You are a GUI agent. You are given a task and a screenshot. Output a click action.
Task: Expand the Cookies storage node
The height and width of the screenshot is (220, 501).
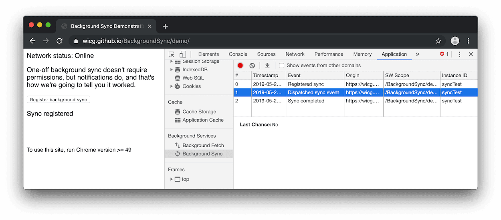click(x=172, y=86)
